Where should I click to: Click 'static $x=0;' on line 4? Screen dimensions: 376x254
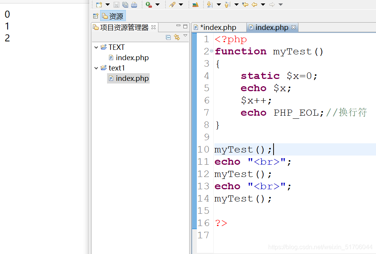[x=279, y=76]
